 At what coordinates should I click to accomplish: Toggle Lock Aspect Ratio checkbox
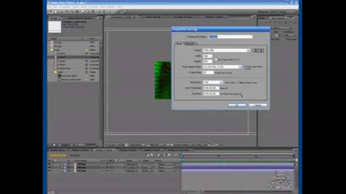pyautogui.click(x=216, y=59)
